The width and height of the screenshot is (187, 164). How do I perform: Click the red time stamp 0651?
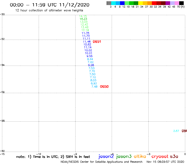[97, 42]
